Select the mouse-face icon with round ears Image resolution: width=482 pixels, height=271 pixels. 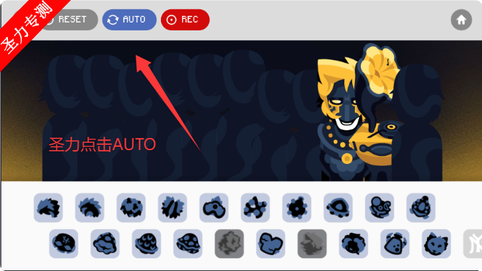pos(379,208)
